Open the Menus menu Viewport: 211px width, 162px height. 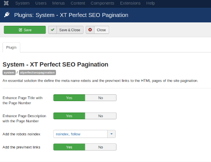pyautogui.click(x=58, y=3)
